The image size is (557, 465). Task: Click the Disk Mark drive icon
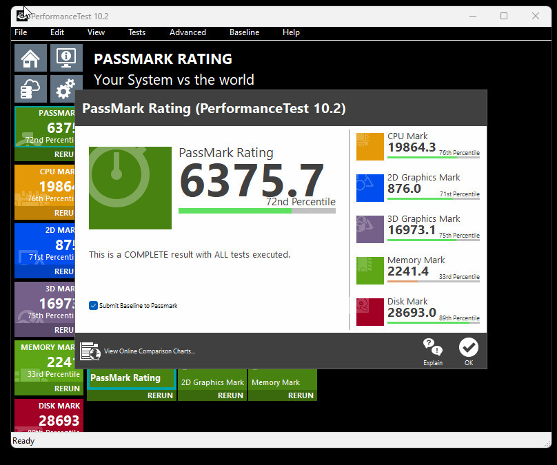[369, 312]
